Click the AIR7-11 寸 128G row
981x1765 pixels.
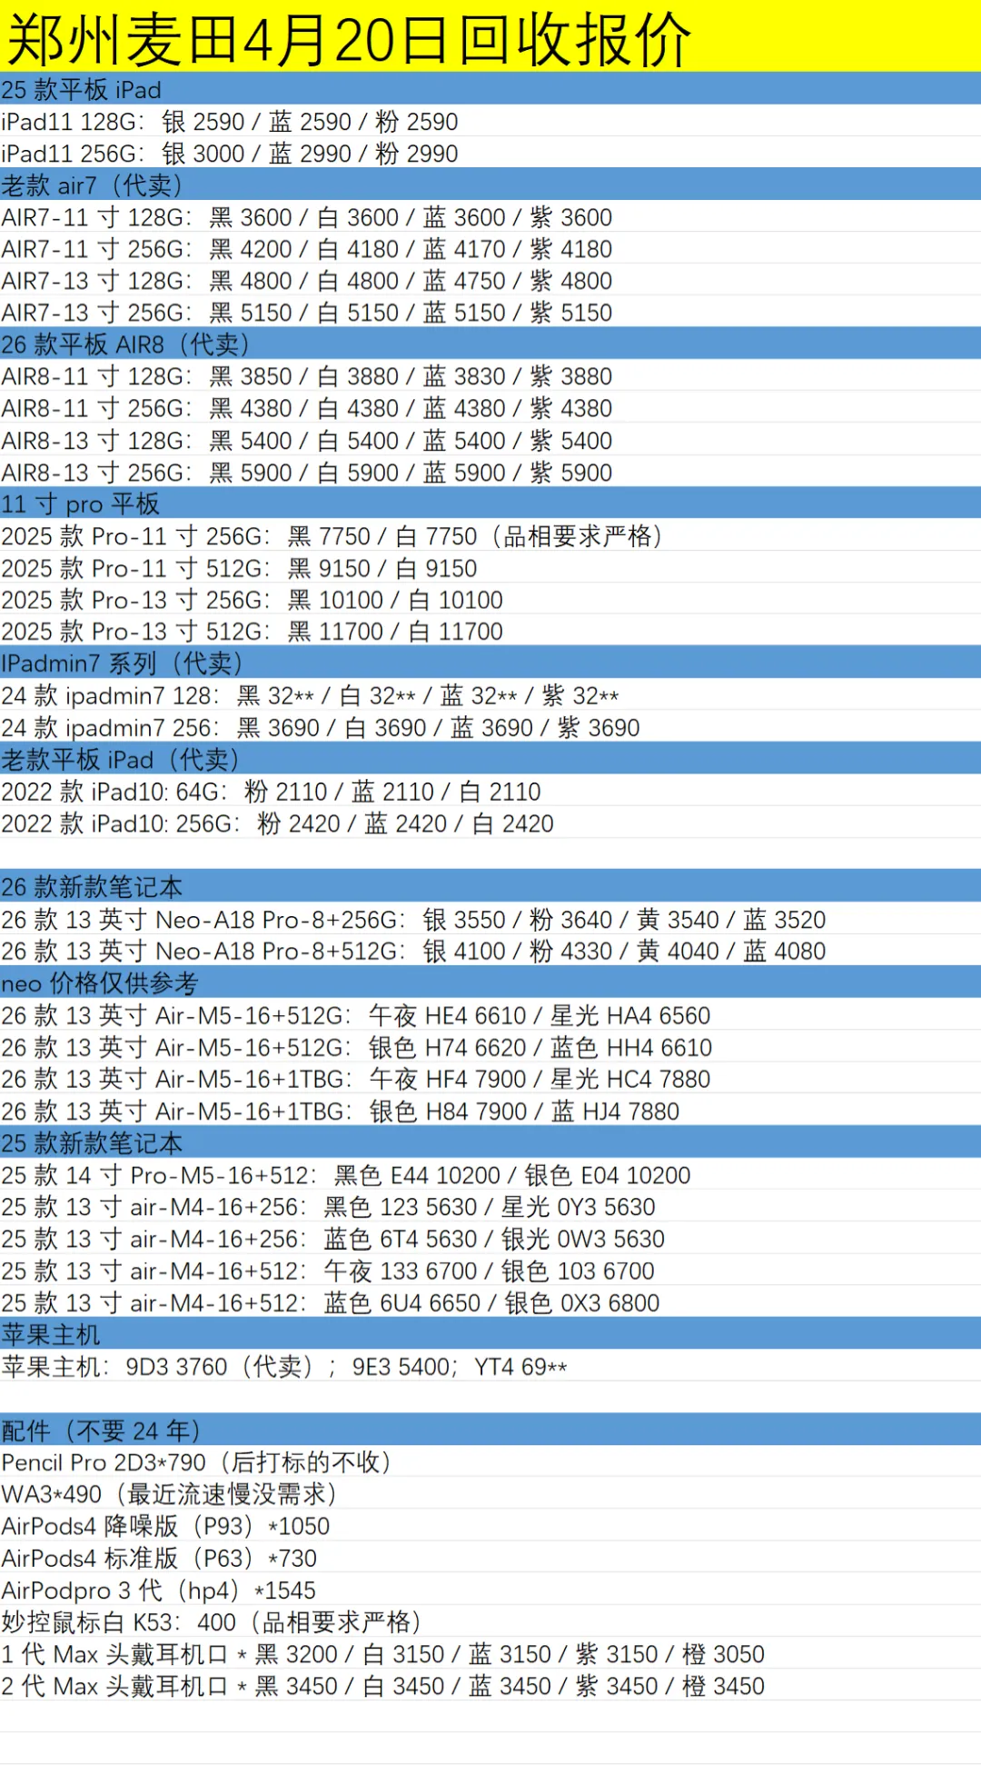tap(490, 216)
